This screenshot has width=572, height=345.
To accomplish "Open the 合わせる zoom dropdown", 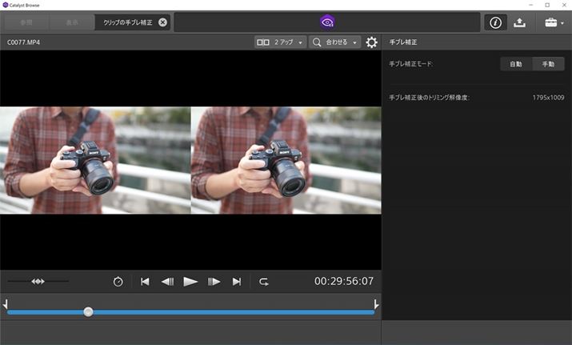I will [335, 42].
